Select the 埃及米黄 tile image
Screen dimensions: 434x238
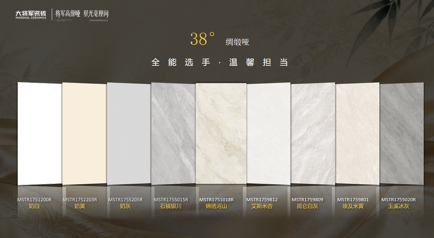click(357, 134)
